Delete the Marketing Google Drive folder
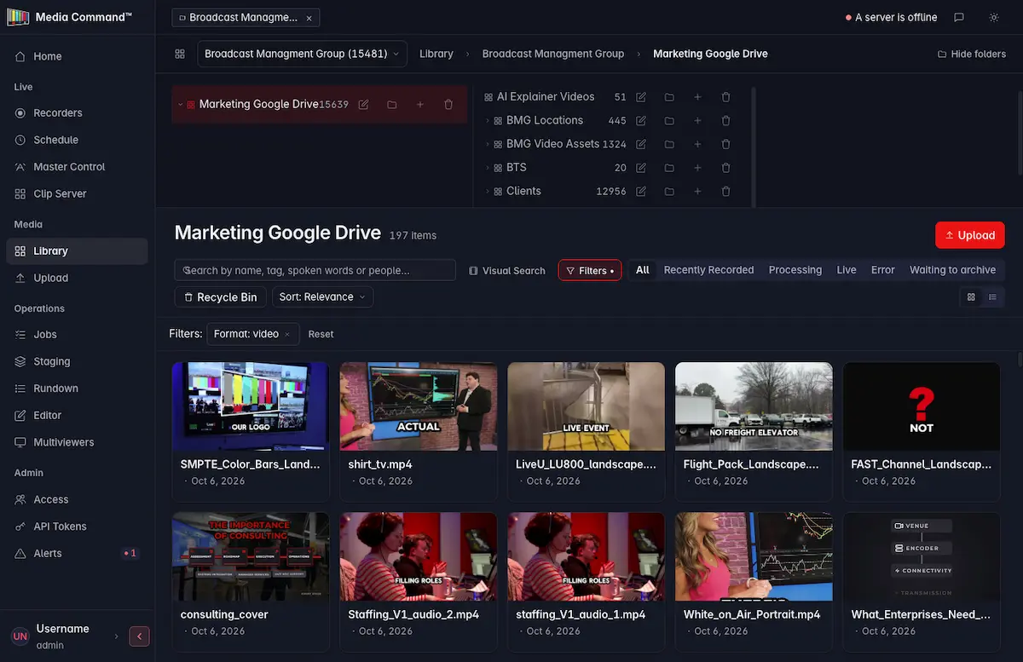 tap(448, 105)
